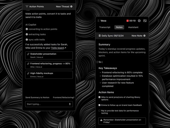The height and width of the screenshot is (128, 170).
Task: Grab the drag handle next to Vexa
Action: (x=98, y=21)
